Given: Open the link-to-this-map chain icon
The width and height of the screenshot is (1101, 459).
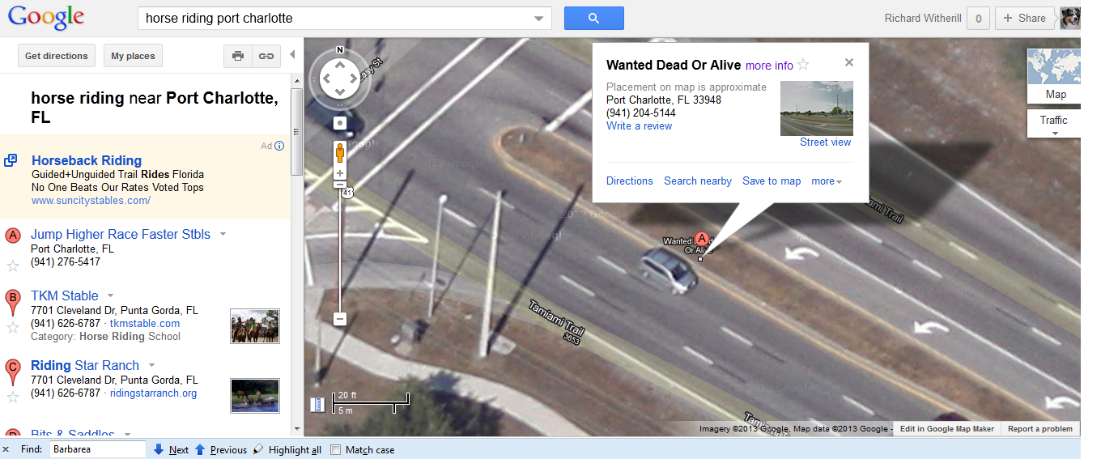Looking at the screenshot, I should click(265, 56).
